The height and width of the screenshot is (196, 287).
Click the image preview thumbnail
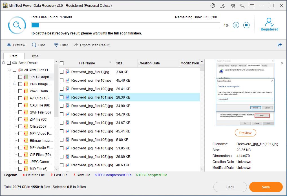tap(245, 93)
